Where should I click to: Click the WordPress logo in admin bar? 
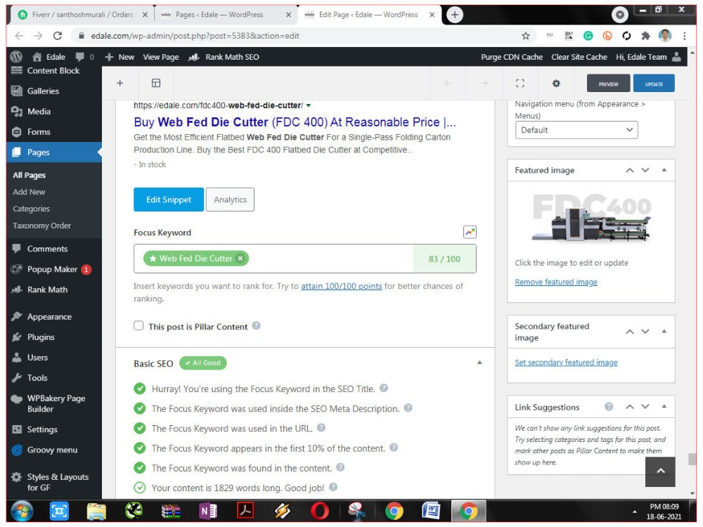point(16,56)
